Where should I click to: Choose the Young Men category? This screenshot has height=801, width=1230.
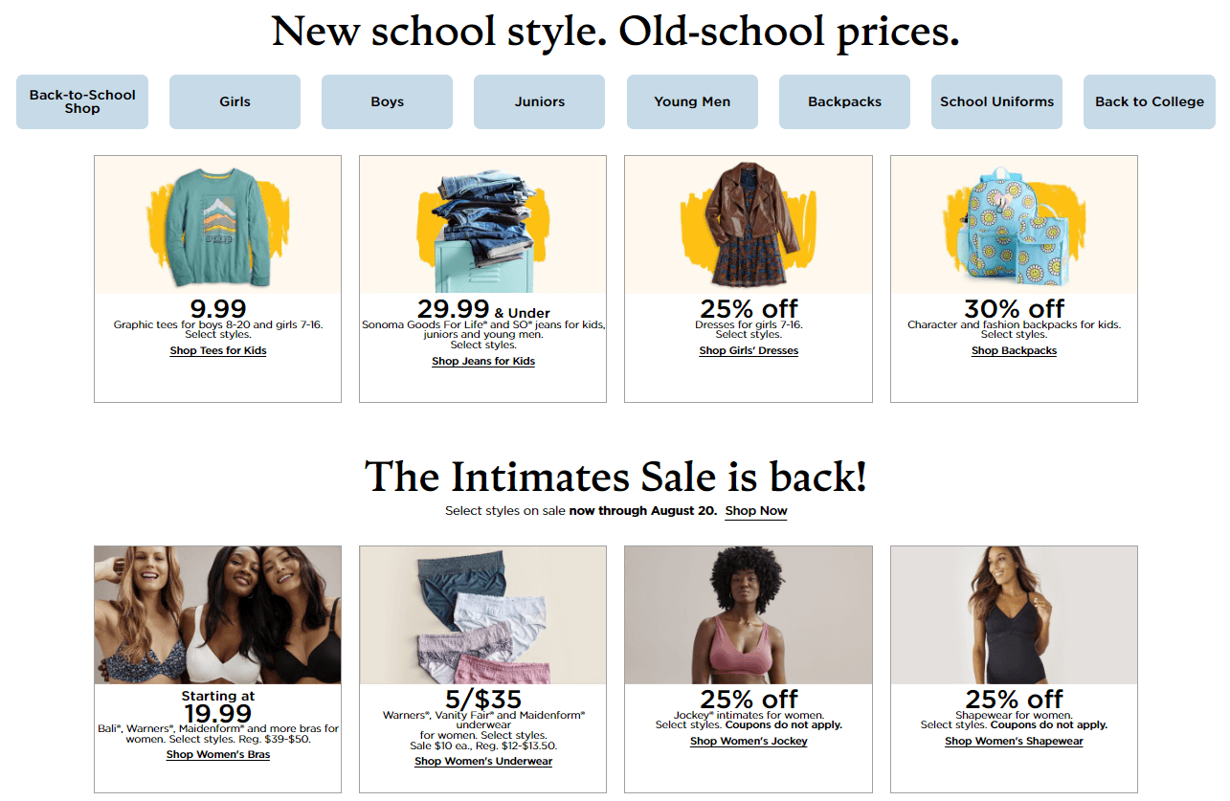[x=692, y=101]
